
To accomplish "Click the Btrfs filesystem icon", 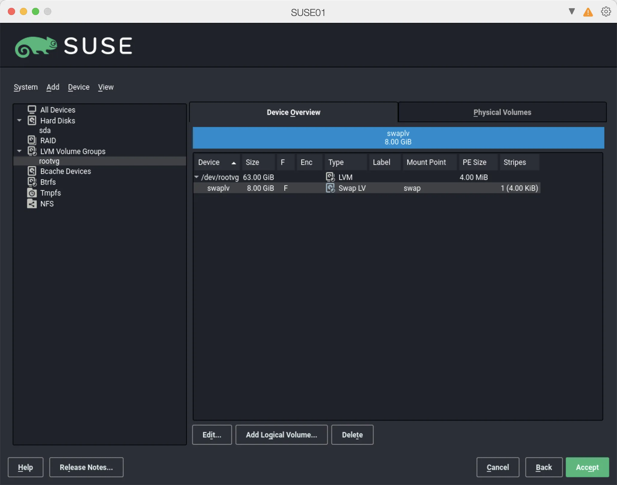I will coord(32,182).
